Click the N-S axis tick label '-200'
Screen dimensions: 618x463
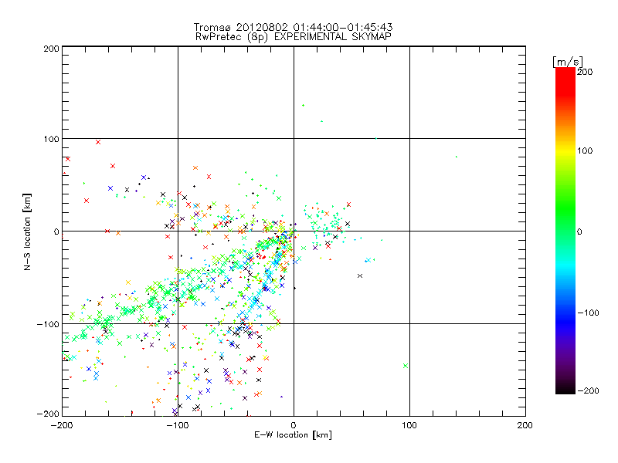(48, 414)
